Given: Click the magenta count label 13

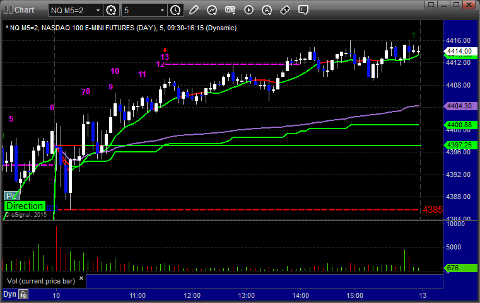Looking at the screenshot, I should [165, 57].
